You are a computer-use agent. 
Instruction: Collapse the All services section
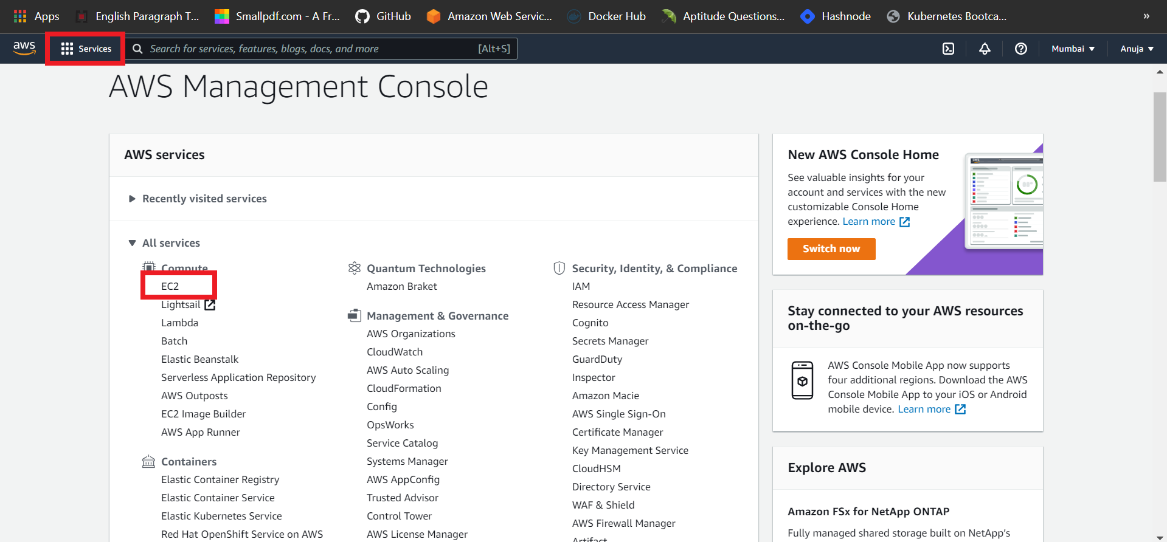click(165, 243)
